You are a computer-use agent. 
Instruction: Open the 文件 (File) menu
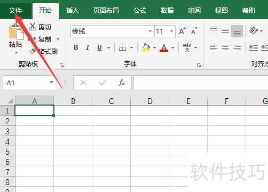pos(15,11)
